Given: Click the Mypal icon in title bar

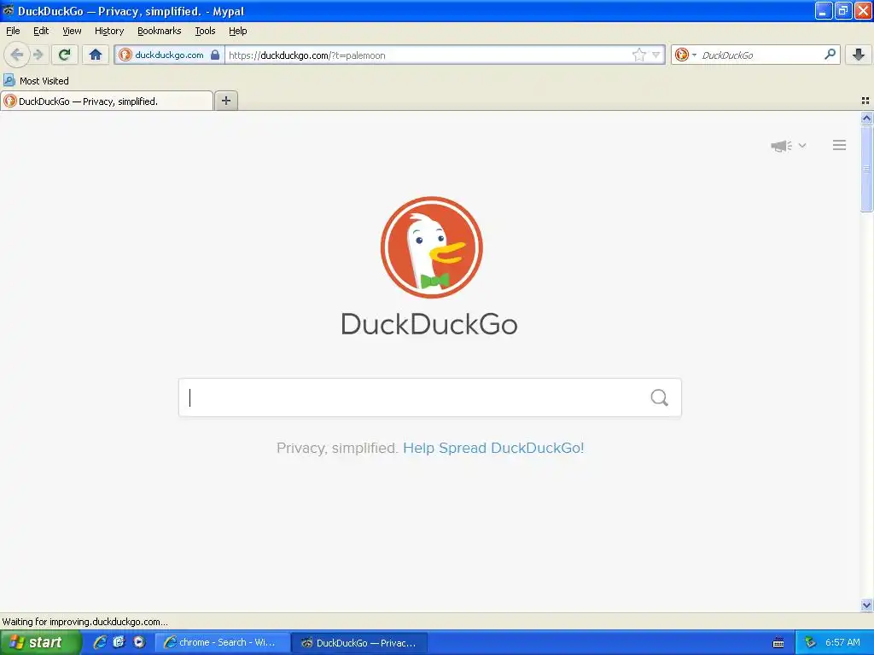Looking at the screenshot, I should [9, 10].
